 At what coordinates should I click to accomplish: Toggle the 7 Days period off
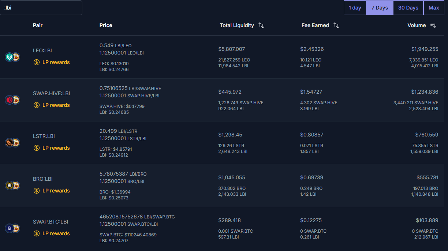(380, 8)
